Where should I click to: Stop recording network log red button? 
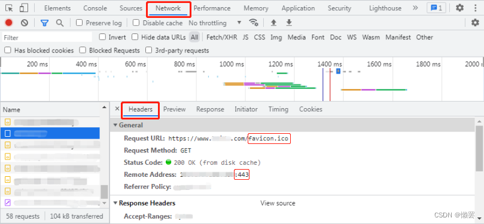[8, 23]
